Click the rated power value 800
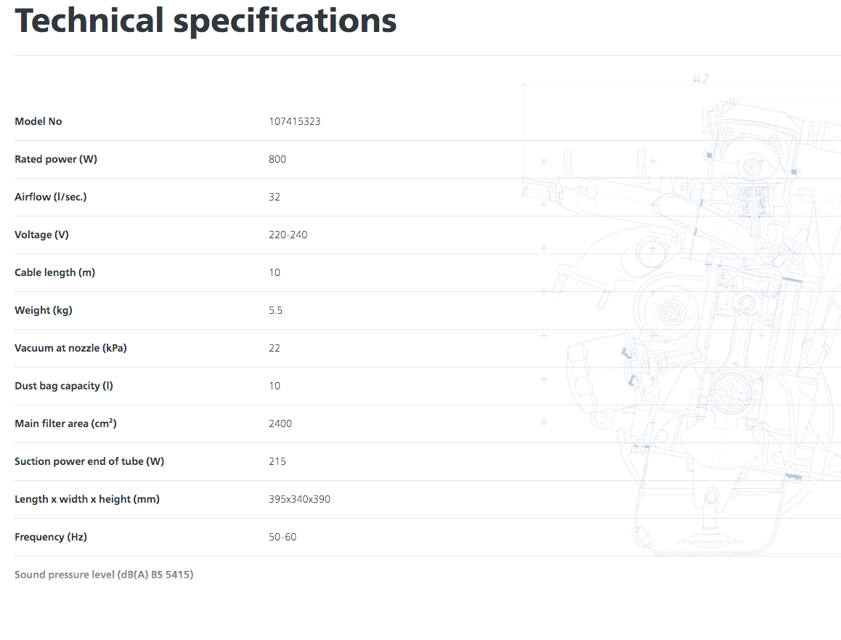This screenshot has height=640, width=841. coord(277,159)
